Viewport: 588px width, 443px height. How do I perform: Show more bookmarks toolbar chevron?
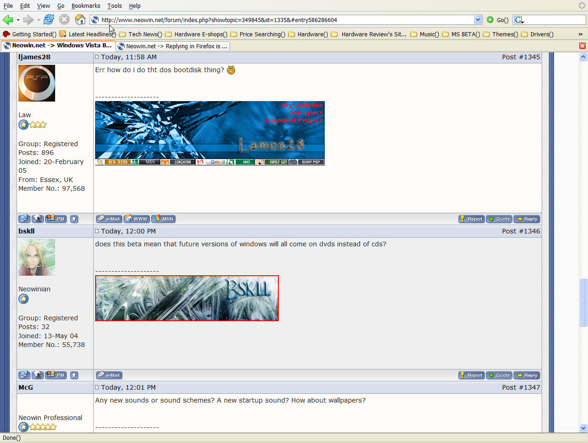pos(581,34)
